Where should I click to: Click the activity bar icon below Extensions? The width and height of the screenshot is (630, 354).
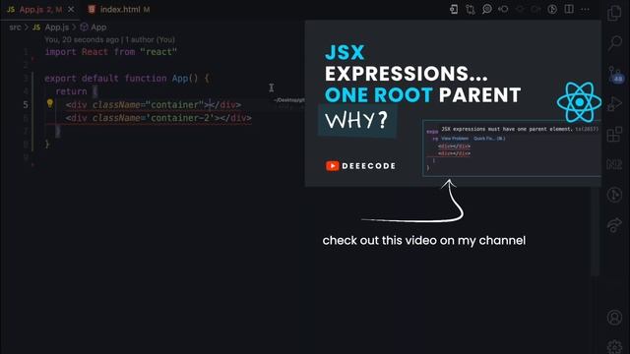pos(614,164)
